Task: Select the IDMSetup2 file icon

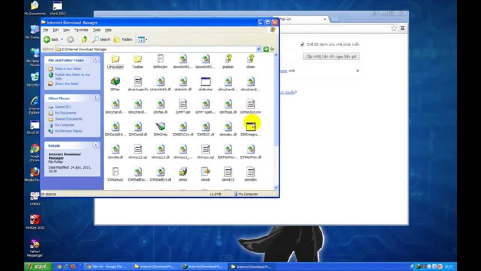Action: point(115,172)
